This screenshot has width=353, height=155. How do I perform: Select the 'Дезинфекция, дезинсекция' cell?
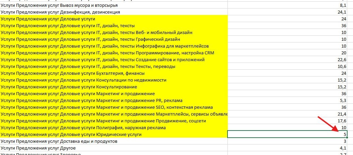[x=114, y=12]
